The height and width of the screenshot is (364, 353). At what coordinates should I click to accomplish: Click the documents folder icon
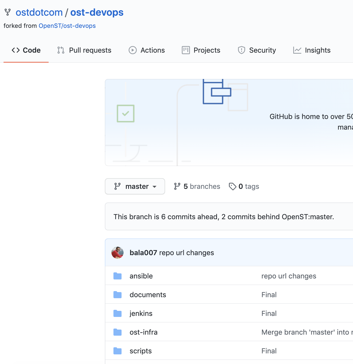[x=117, y=295]
